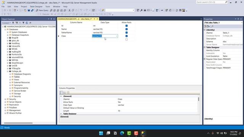Expand the Tables folder under College_db

10,77
